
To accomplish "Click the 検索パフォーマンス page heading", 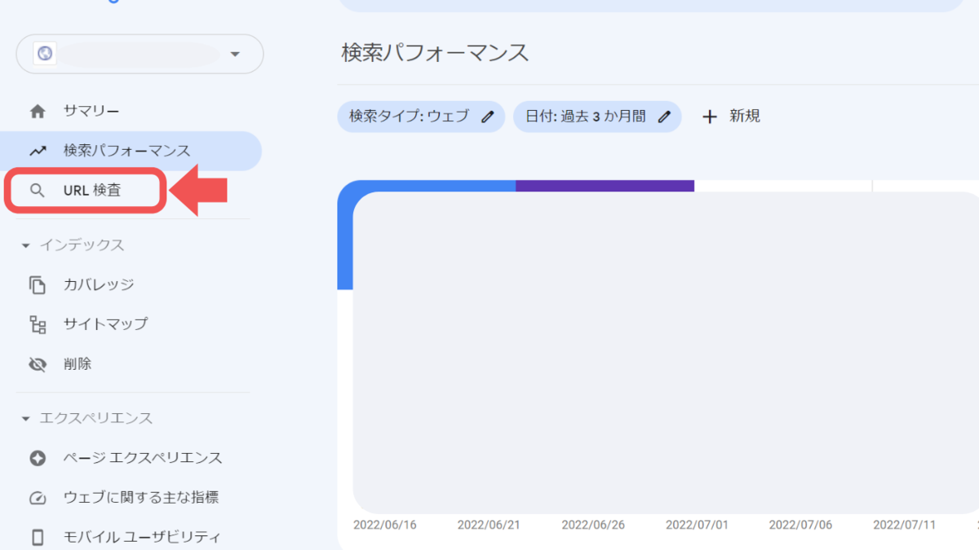I will pyautogui.click(x=435, y=53).
